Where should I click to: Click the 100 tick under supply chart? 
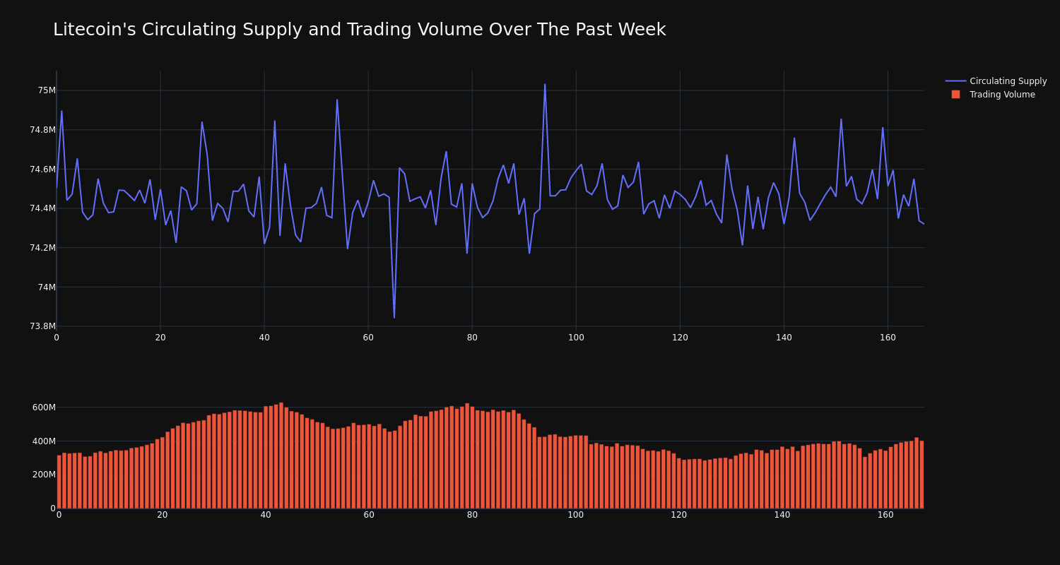pos(576,338)
